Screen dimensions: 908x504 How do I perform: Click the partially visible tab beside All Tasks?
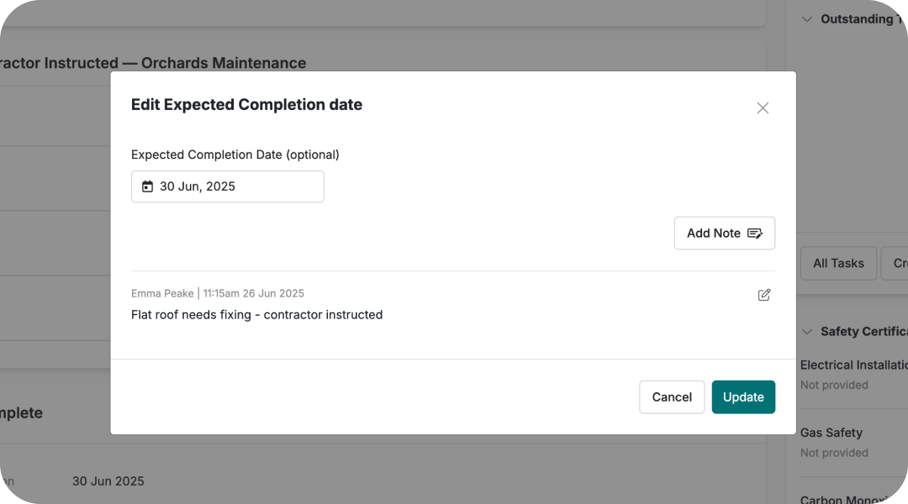[x=896, y=263]
